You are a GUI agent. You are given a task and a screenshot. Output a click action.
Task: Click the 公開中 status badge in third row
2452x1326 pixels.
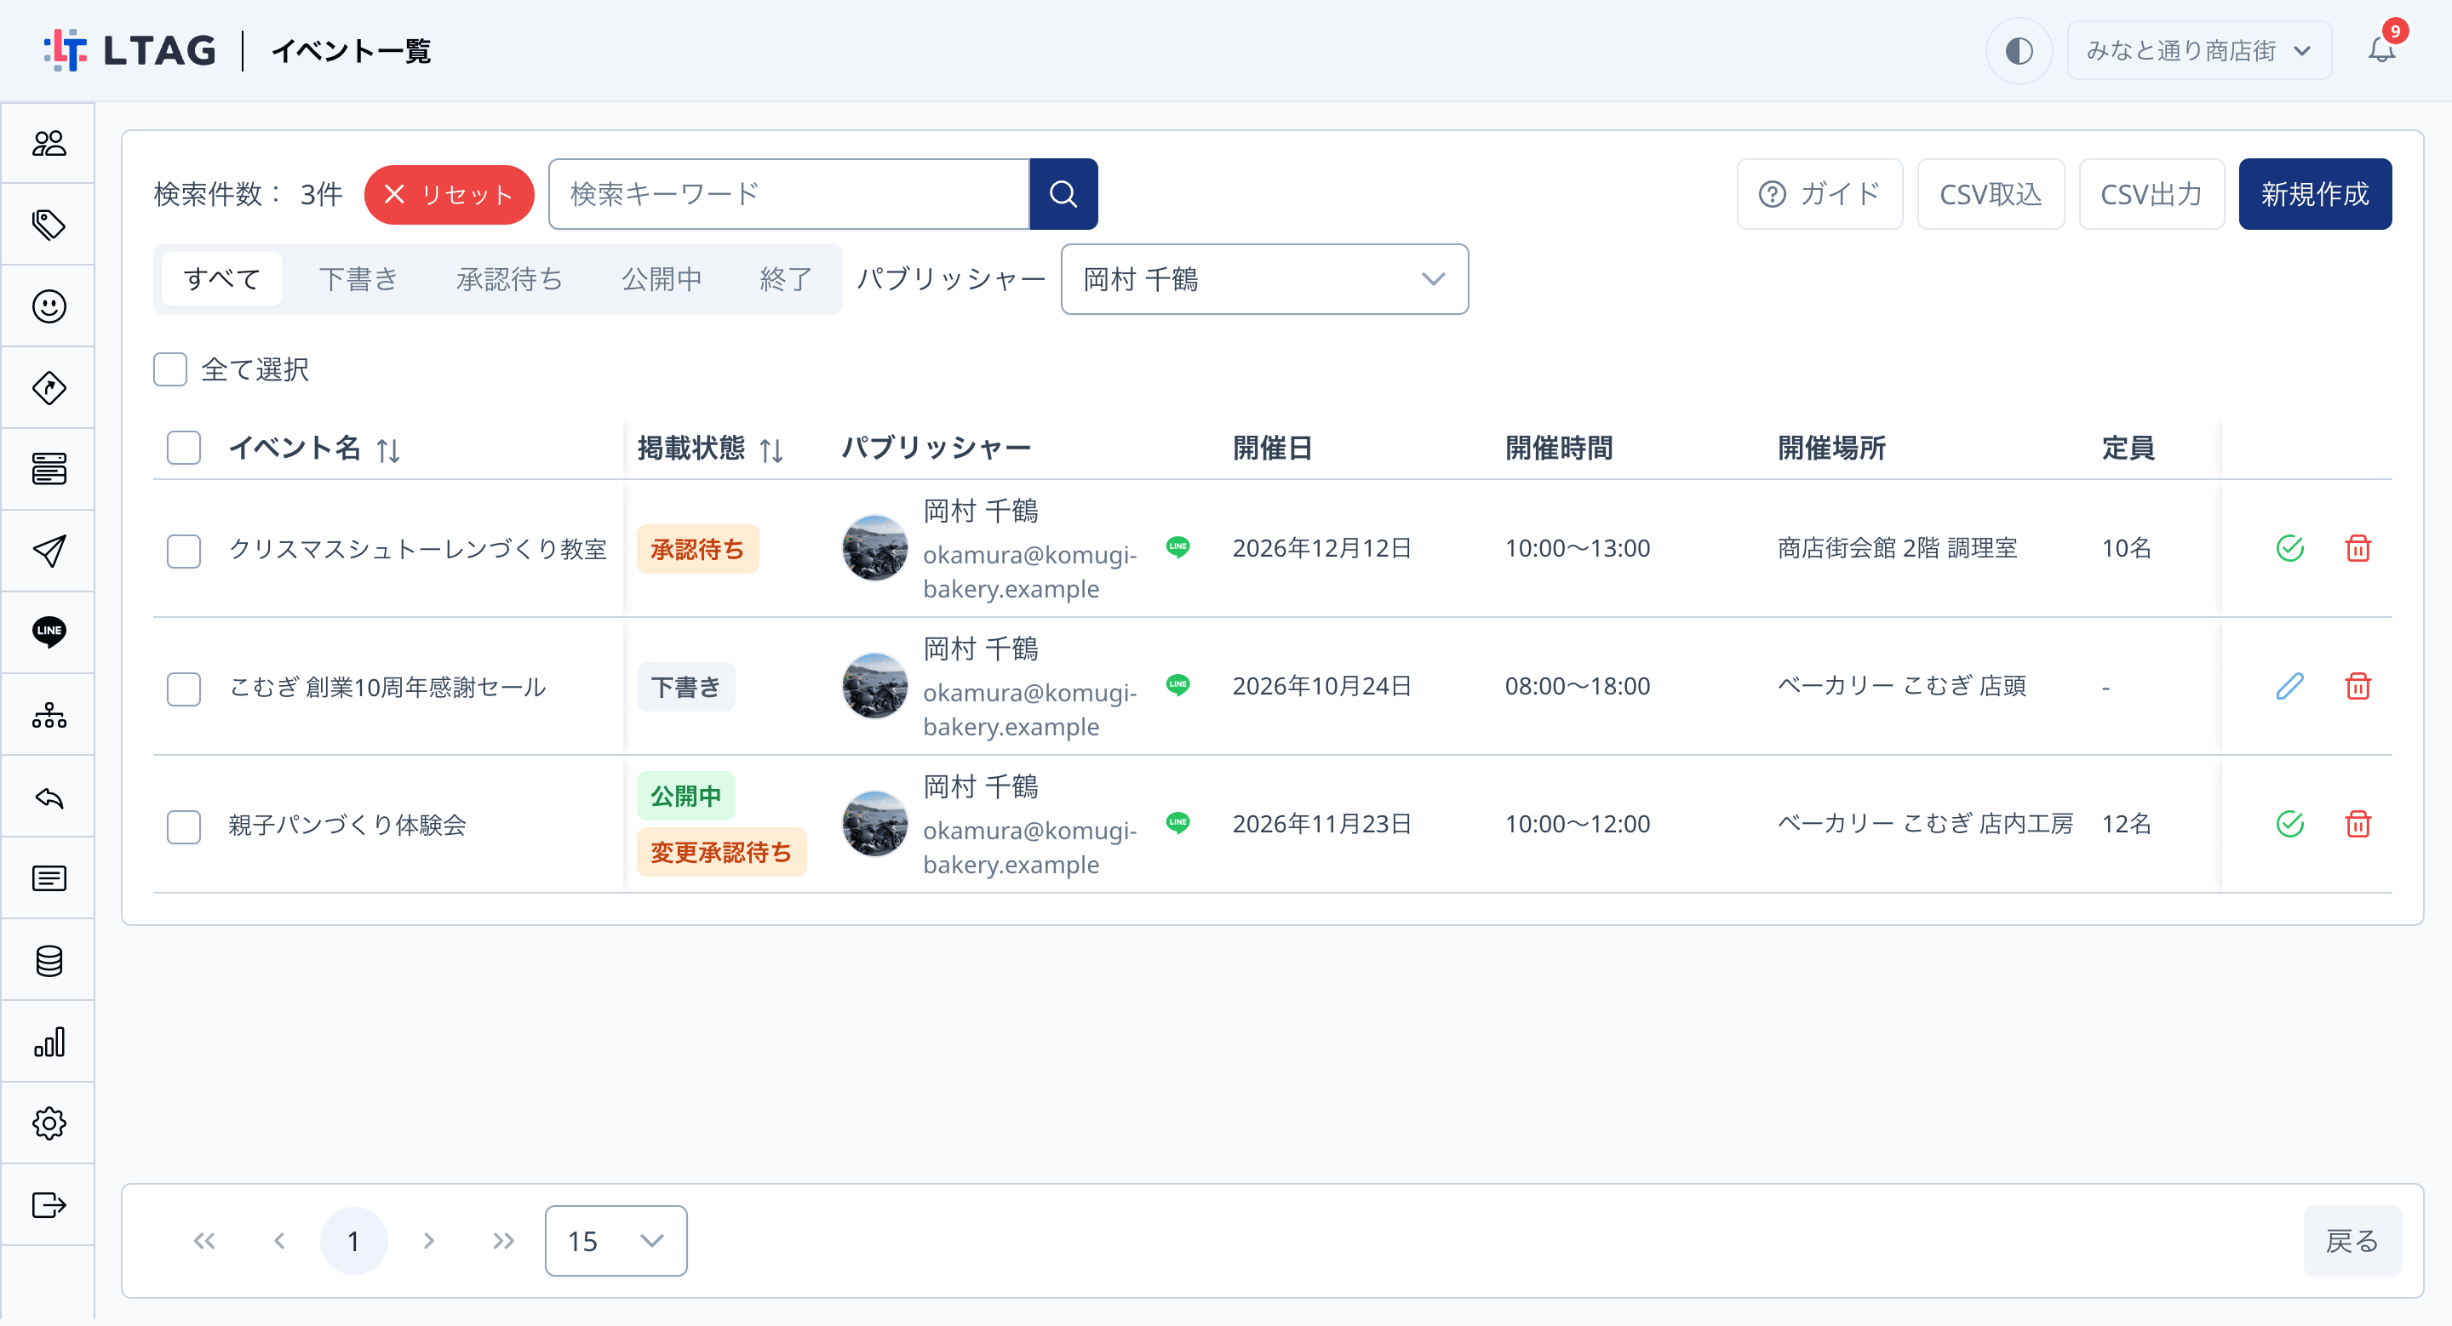(685, 795)
